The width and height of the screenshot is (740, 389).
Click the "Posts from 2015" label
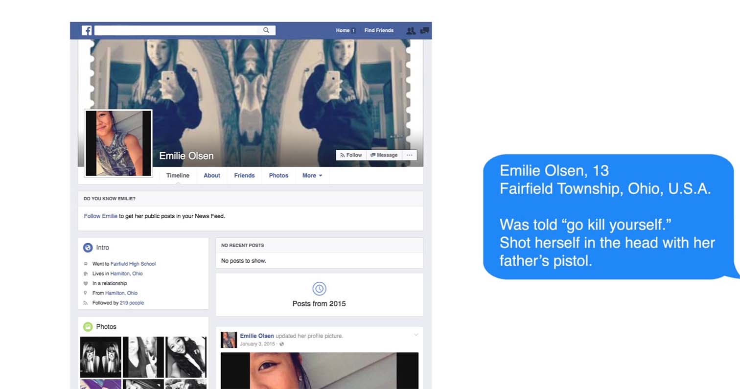click(x=319, y=304)
